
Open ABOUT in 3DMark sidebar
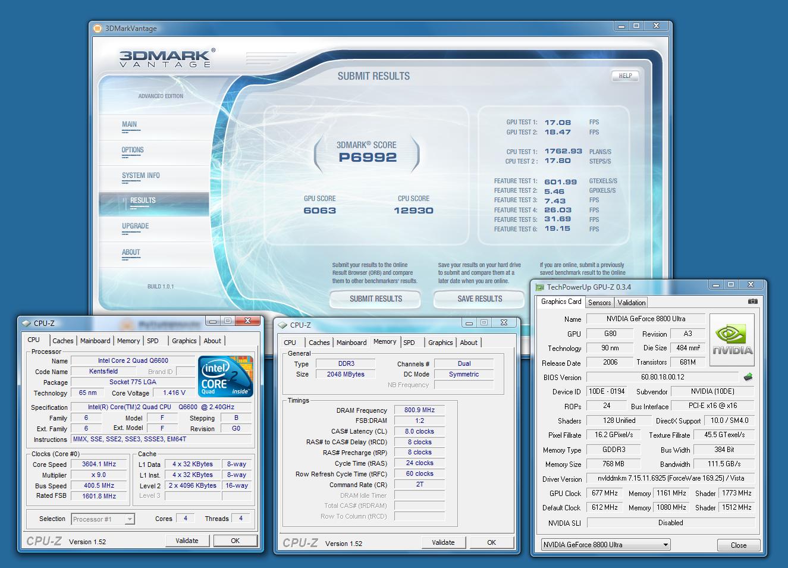[x=131, y=252]
